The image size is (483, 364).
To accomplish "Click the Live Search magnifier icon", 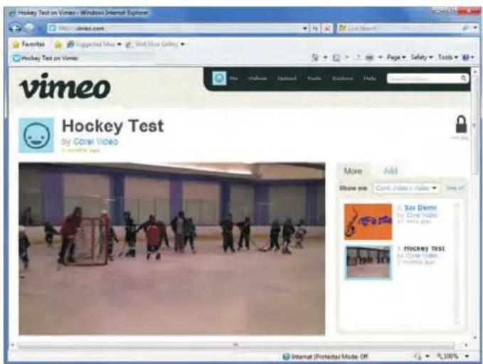I will click(x=466, y=28).
